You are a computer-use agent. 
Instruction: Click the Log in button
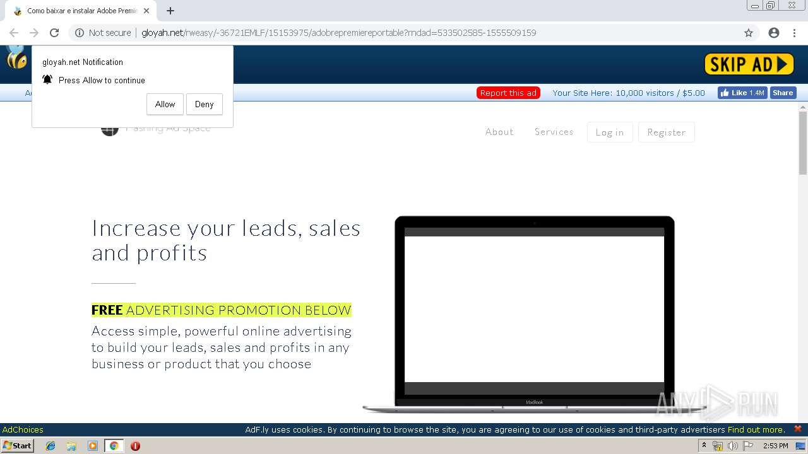point(610,132)
